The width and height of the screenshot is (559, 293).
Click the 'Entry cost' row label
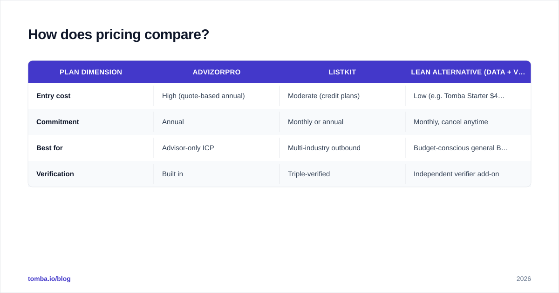pos(91,96)
